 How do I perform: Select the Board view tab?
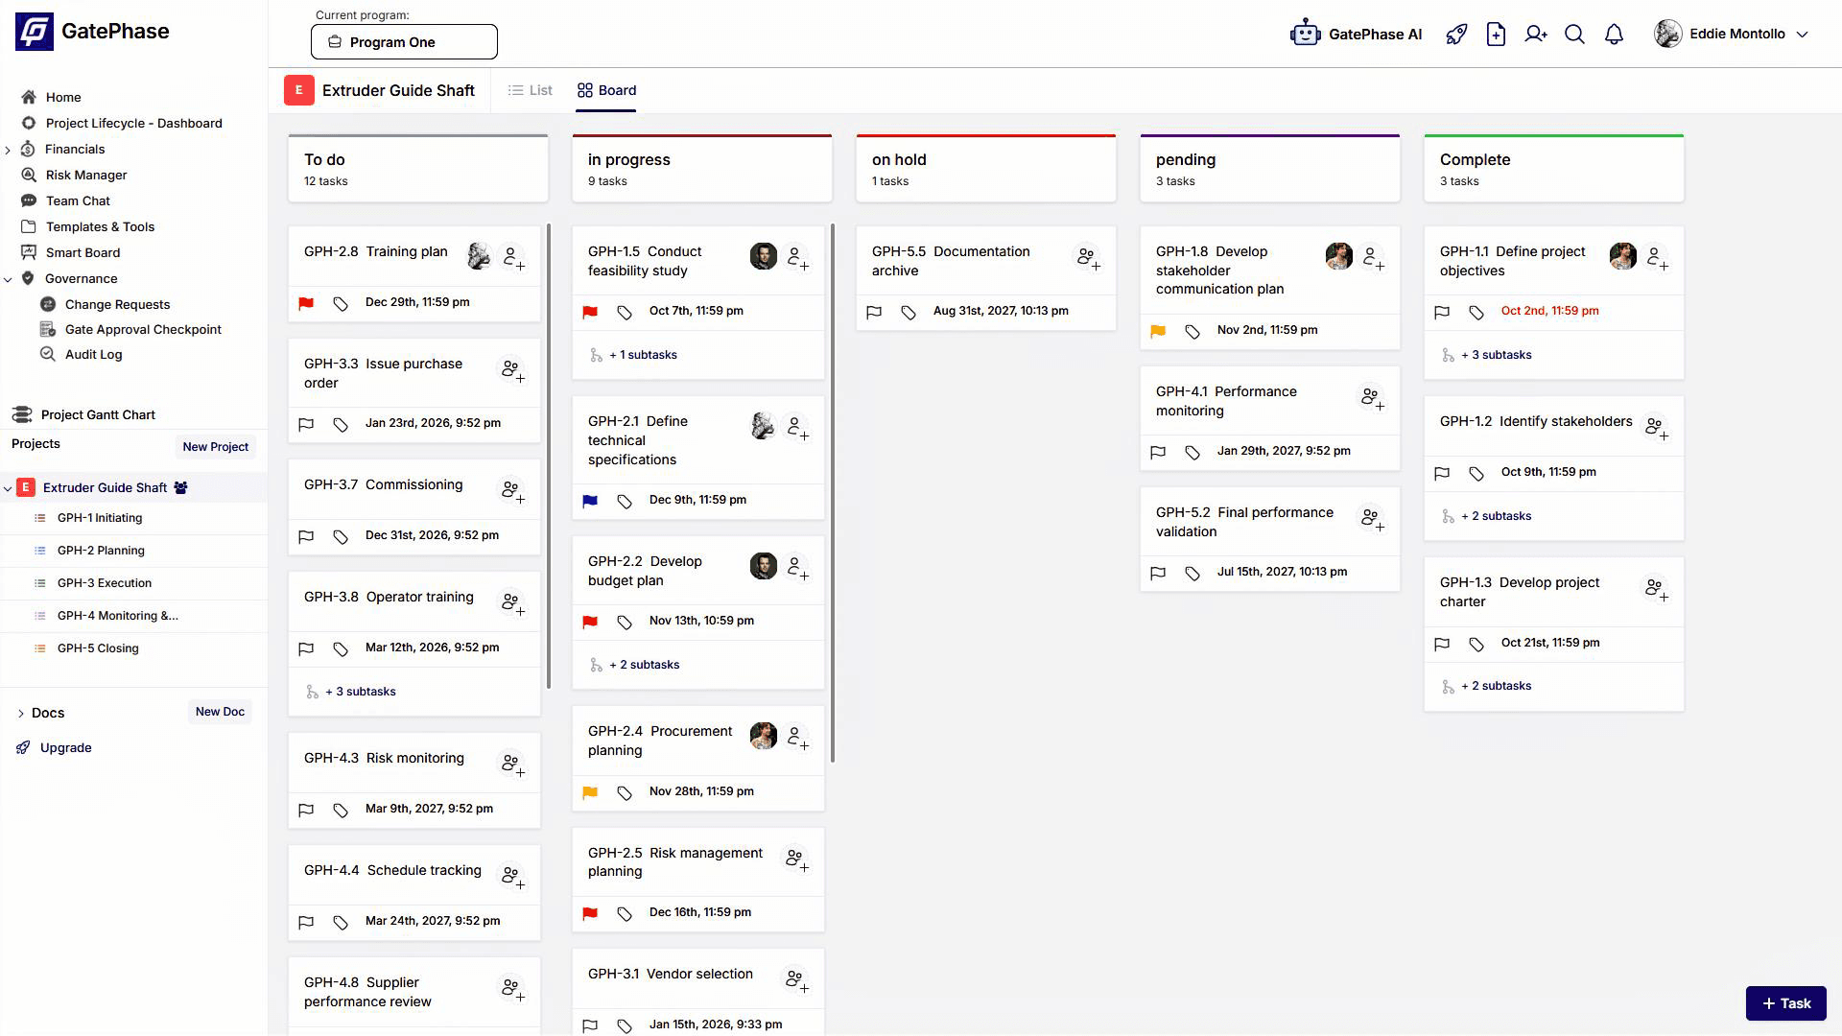(x=606, y=90)
